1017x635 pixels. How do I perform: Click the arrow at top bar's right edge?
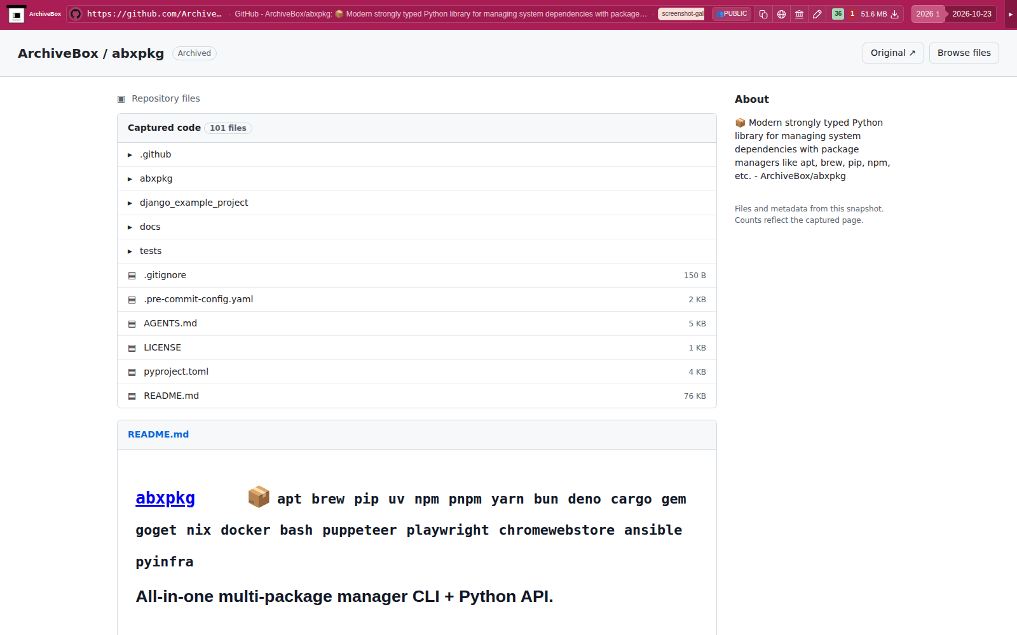[1011, 14]
